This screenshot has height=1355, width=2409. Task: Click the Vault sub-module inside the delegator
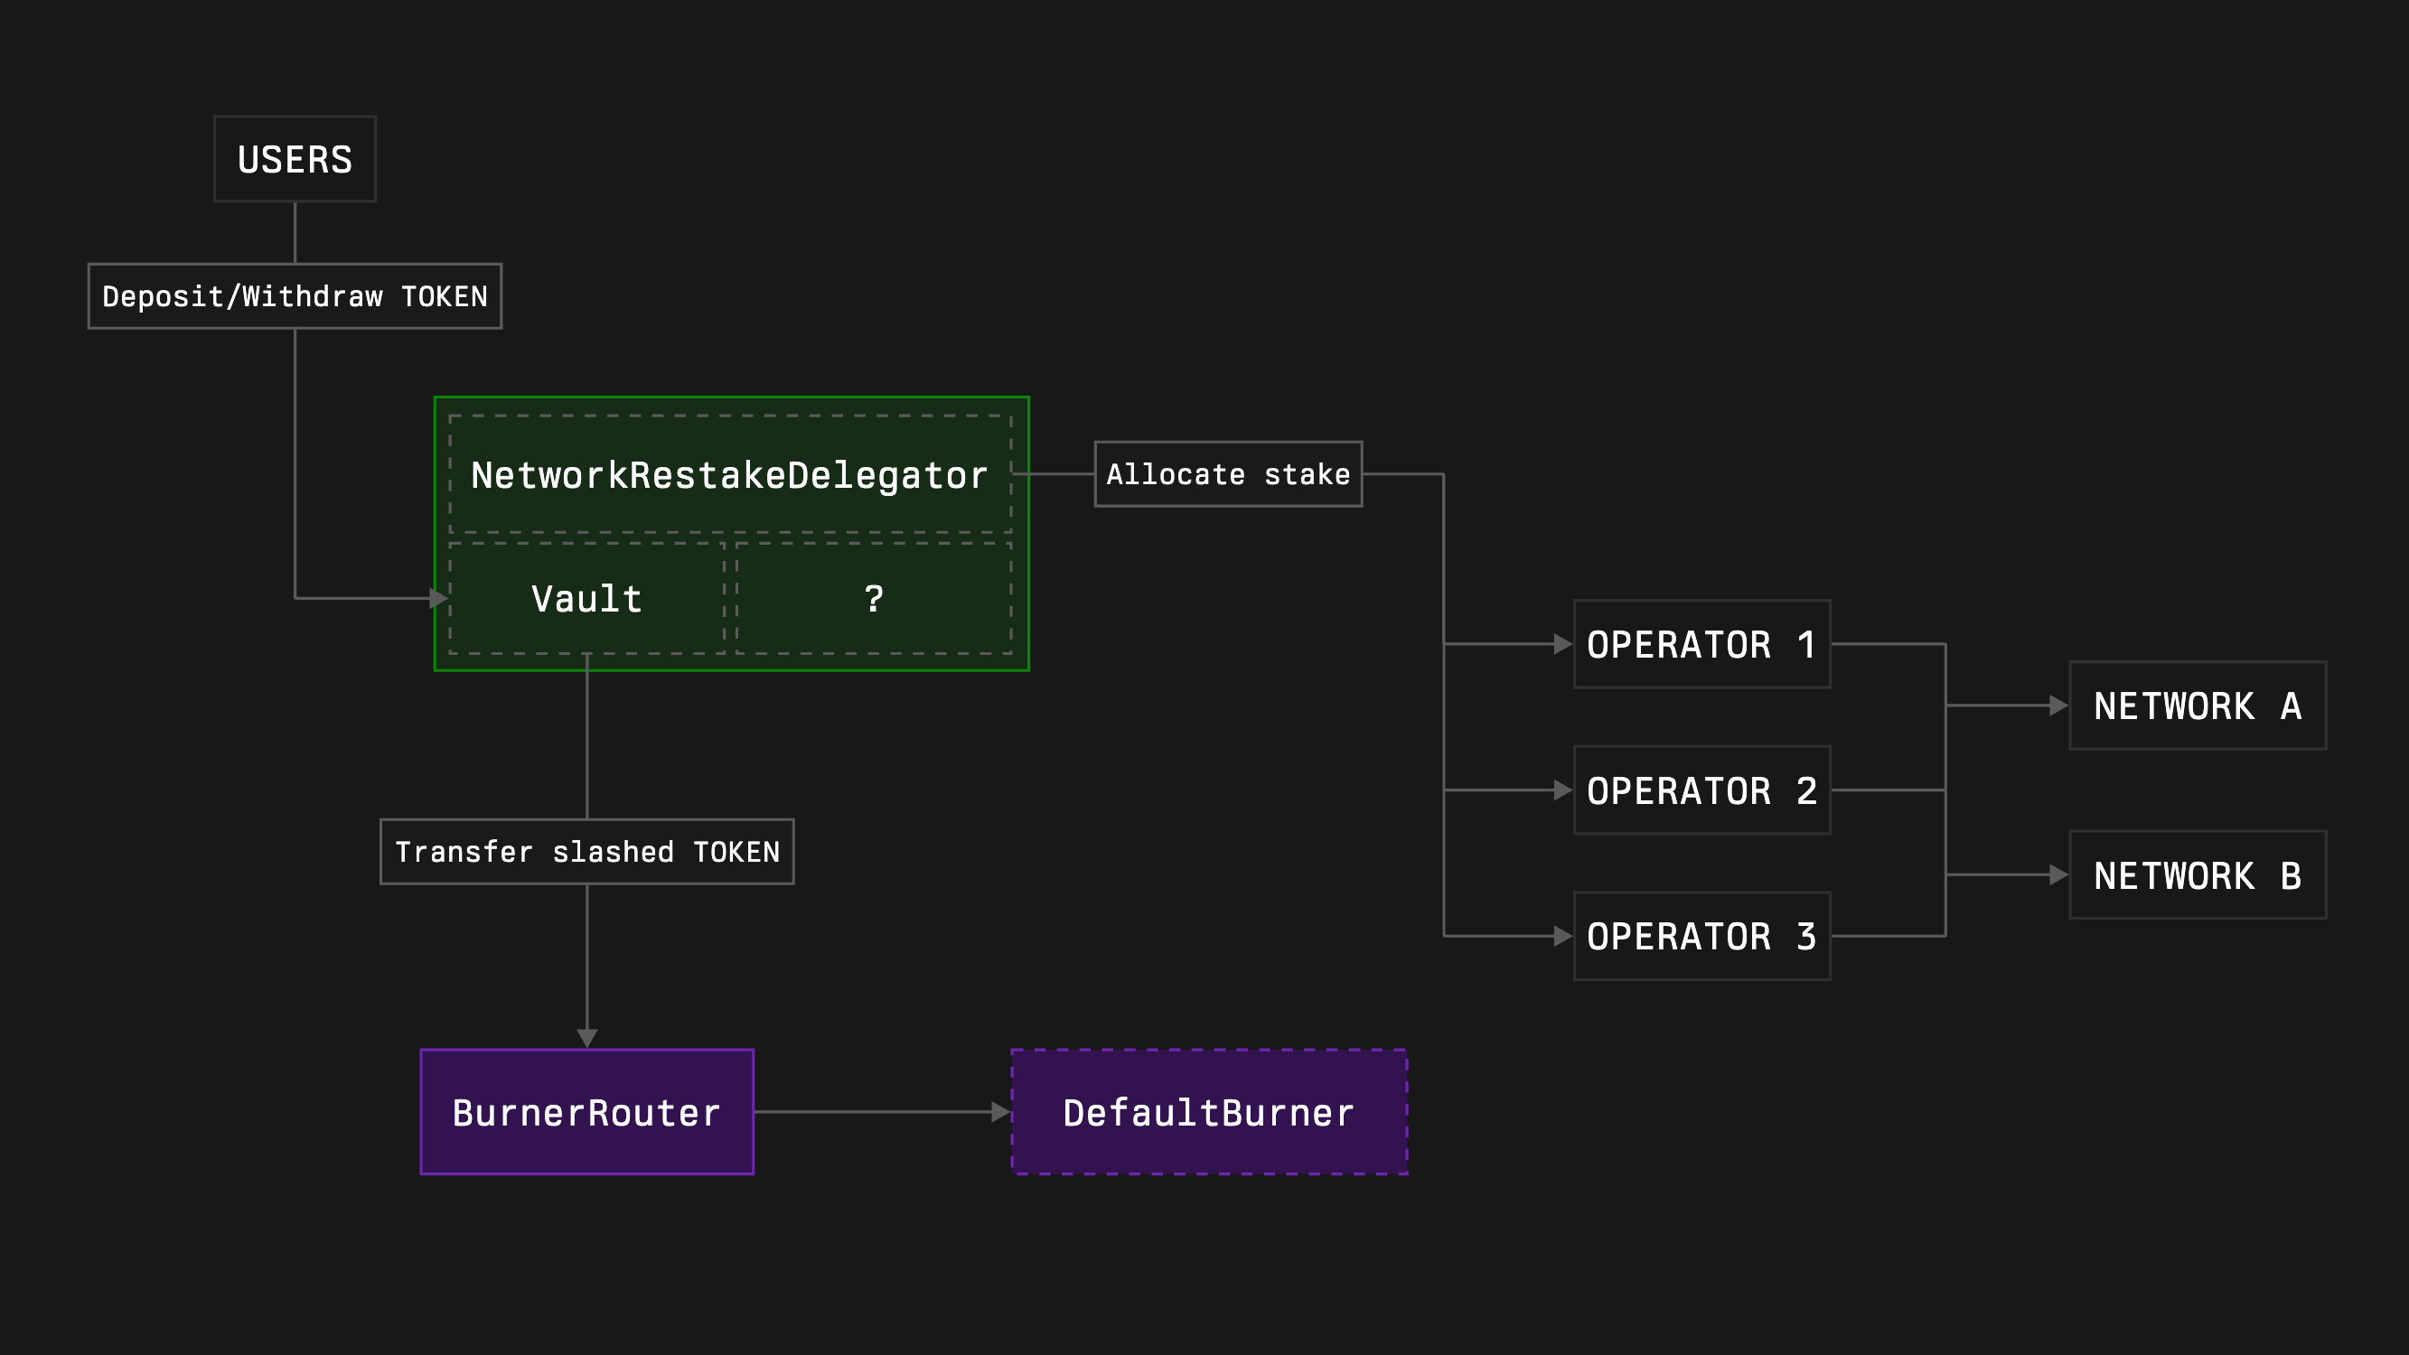pyautogui.click(x=586, y=599)
